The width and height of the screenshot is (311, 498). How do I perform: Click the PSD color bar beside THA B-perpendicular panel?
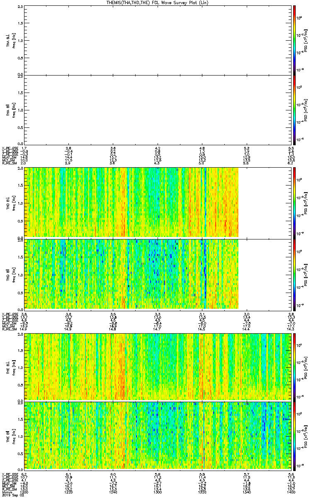pos(294,40)
